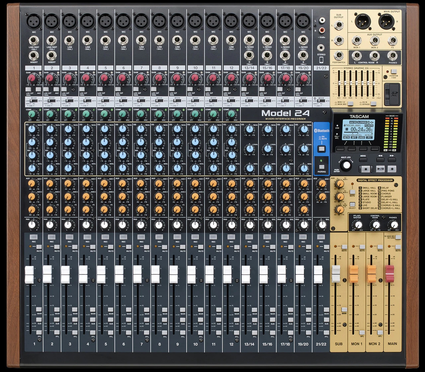425x372 pixels.
Task: Adjust the channel 5 COMP knob
Action: click(104, 115)
